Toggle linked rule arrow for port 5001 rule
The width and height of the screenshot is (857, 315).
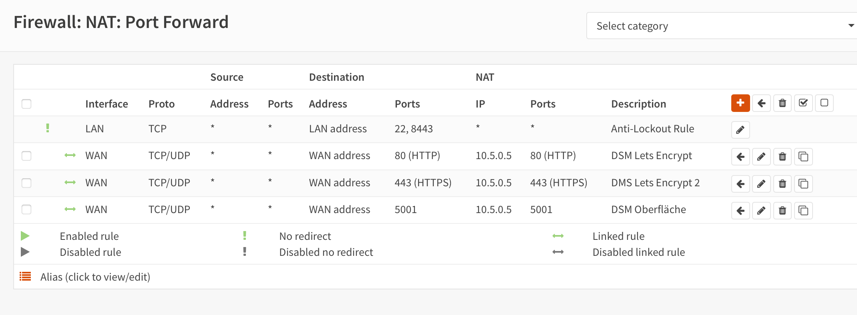click(70, 209)
